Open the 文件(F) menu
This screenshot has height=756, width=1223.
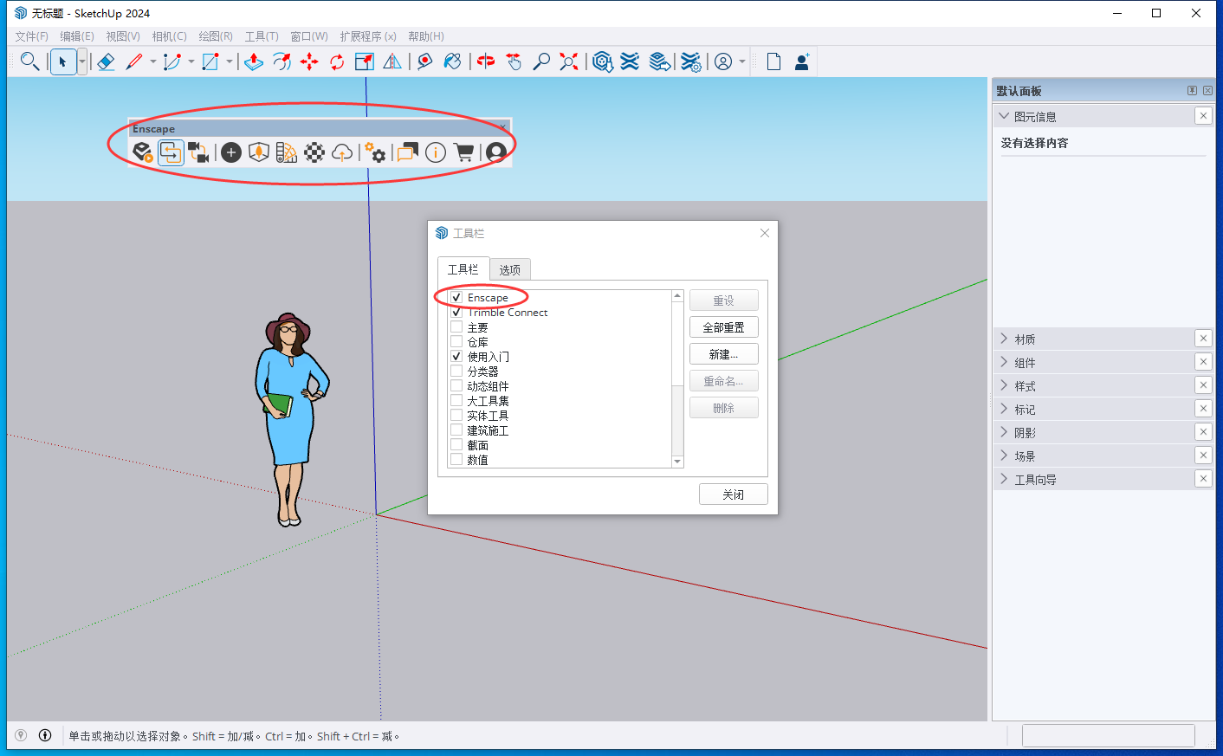32,36
